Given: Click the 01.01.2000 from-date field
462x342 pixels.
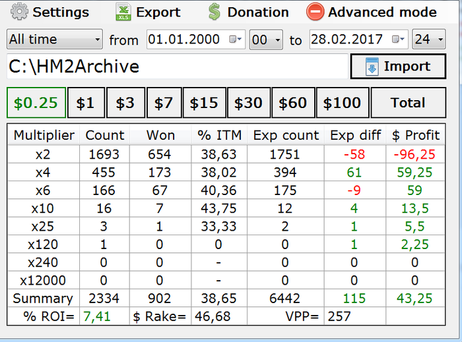Looking at the screenshot, I should (196, 39).
